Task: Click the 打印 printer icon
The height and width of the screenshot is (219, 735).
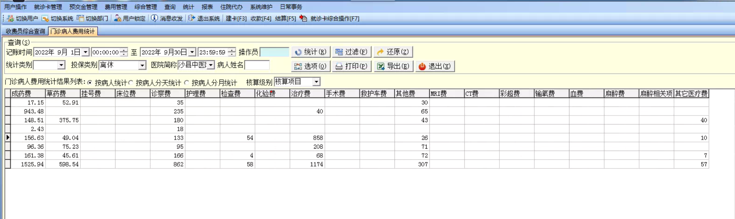Action: point(339,66)
